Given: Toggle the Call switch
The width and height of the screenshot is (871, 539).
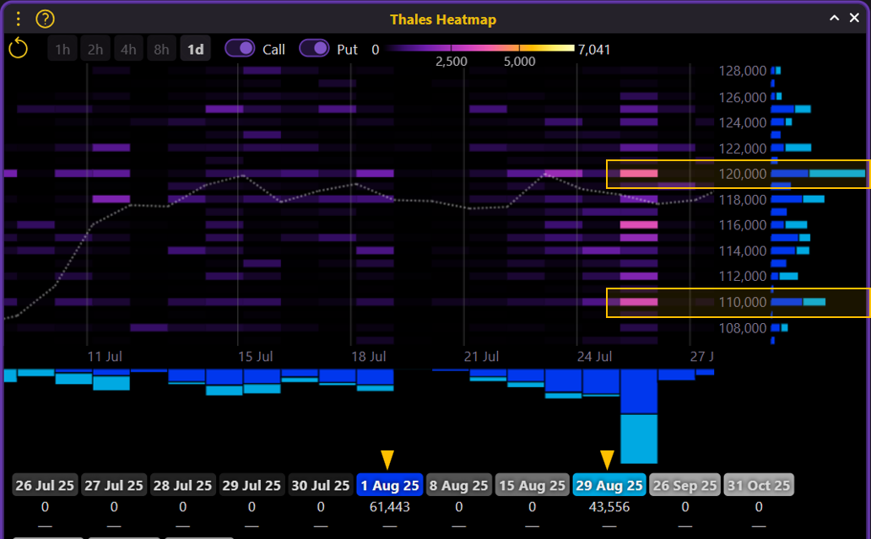Looking at the screenshot, I should [x=240, y=48].
